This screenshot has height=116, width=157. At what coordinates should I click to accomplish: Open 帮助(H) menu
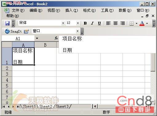pos(13,16)
